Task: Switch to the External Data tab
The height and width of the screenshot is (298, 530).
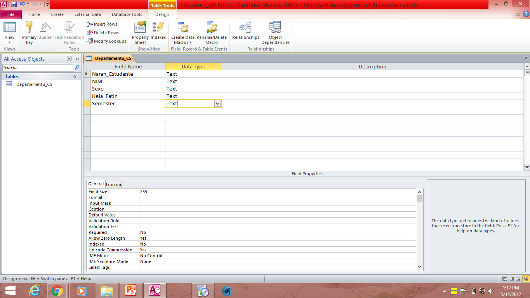Action: click(88, 14)
